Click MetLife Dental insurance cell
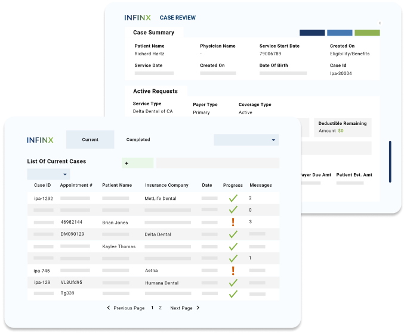 pyautogui.click(x=161, y=199)
